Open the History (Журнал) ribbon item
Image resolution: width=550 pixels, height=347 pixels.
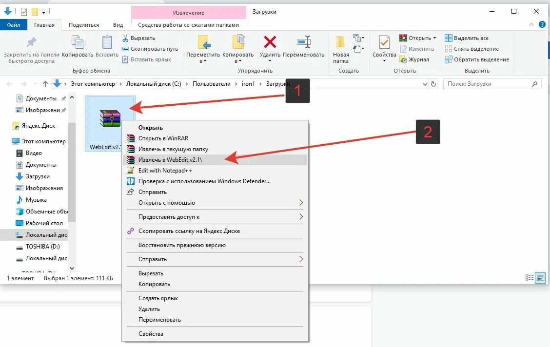tap(414, 59)
